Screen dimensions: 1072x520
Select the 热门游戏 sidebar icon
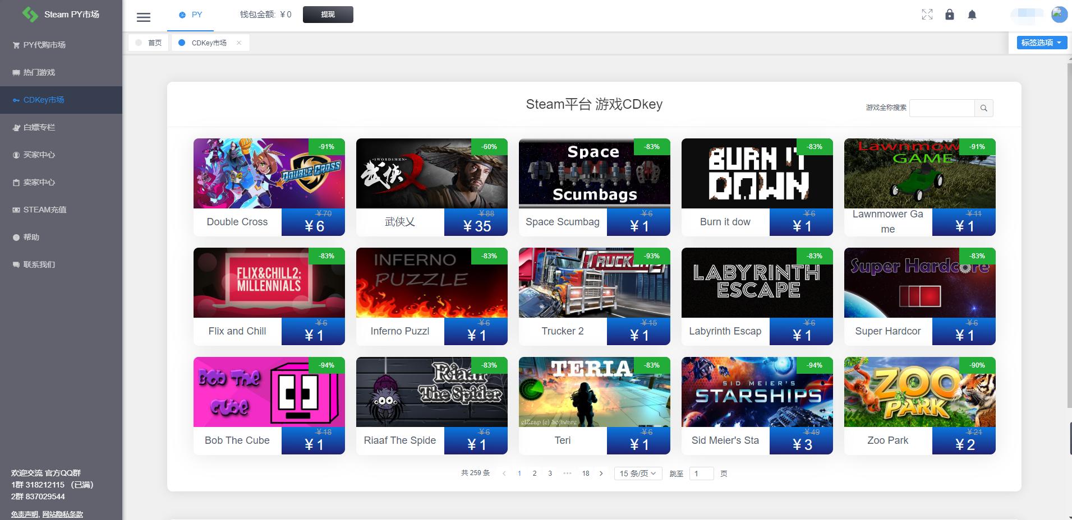(15, 72)
